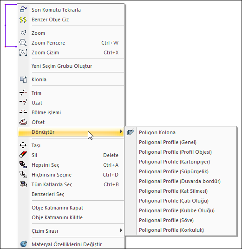The image size is (242, 249).
Task: Click the Poligon Kolona icon
Action: (x=131, y=132)
